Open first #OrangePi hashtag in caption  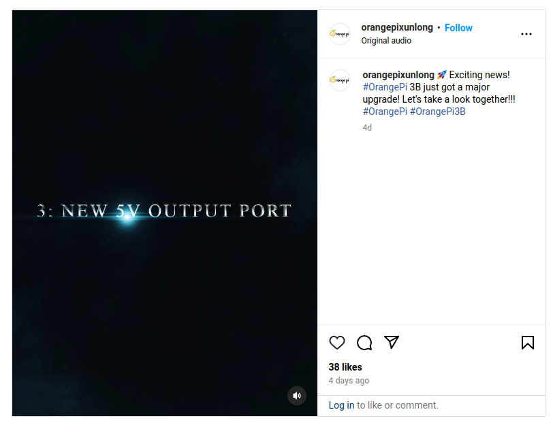click(385, 87)
